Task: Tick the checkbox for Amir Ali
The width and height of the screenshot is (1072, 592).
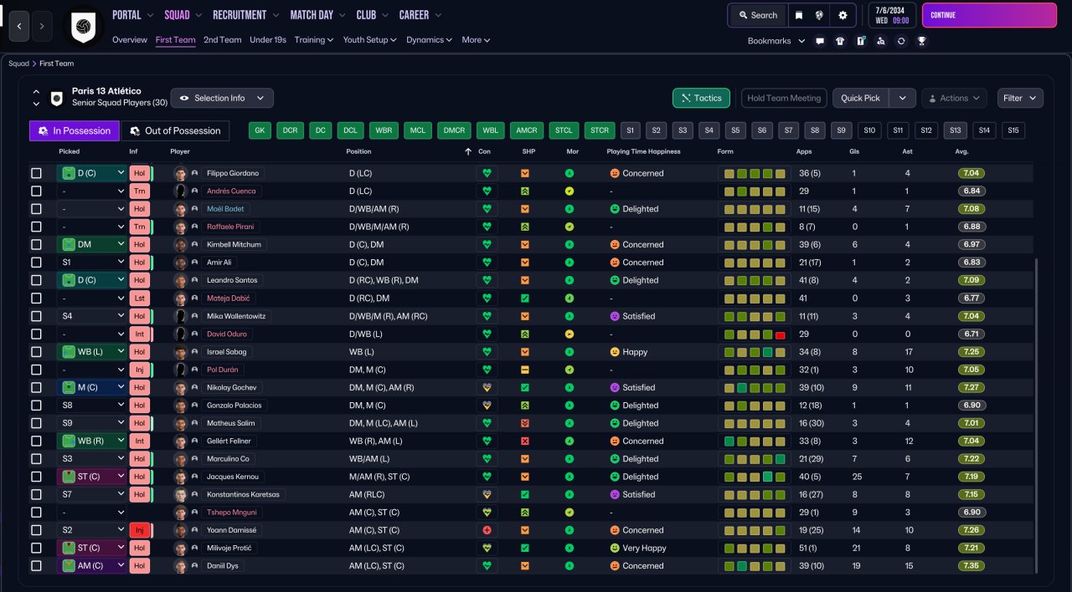Action: click(36, 263)
